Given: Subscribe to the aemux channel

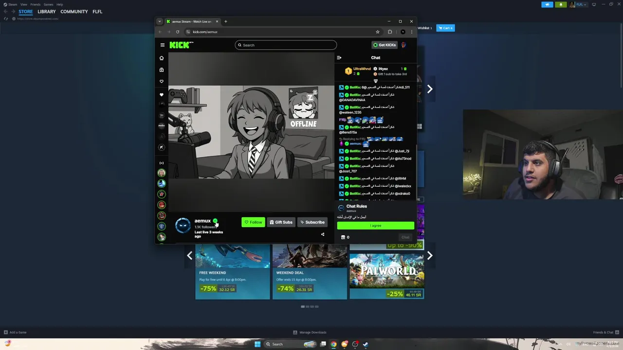Looking at the screenshot, I should click(x=312, y=222).
